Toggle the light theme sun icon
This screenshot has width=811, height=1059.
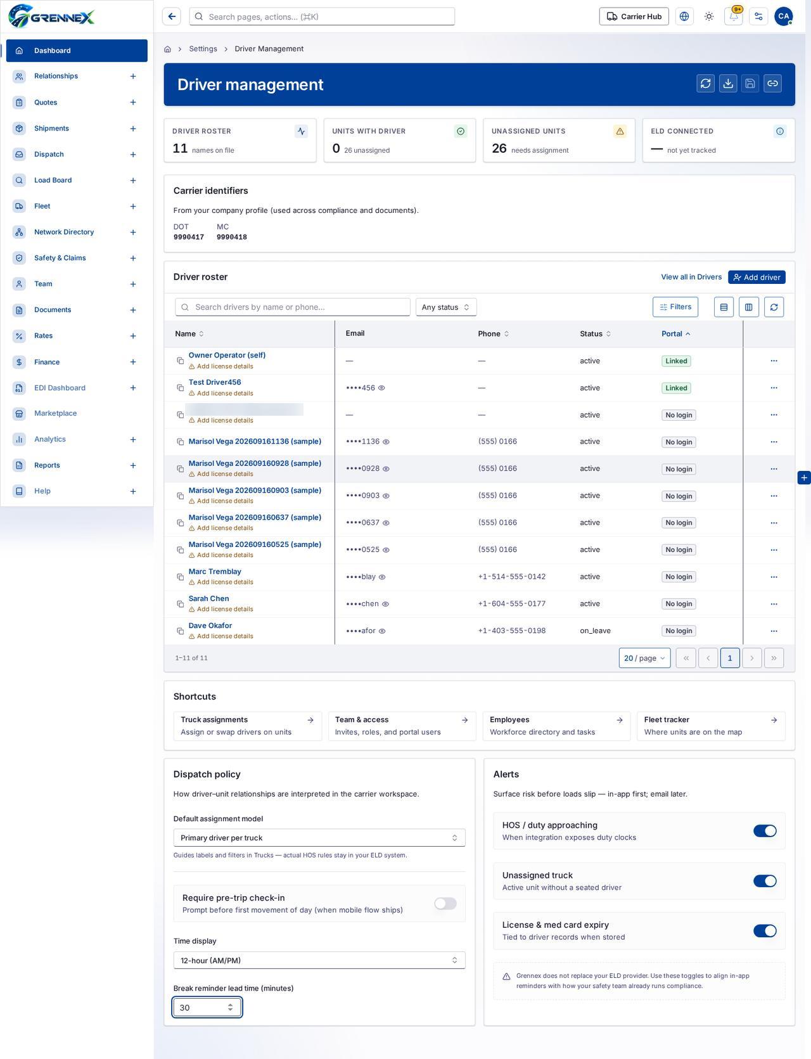(709, 16)
